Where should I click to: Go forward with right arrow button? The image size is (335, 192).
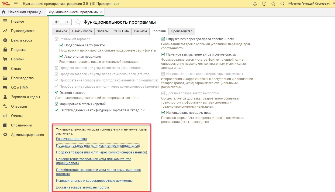67,22
